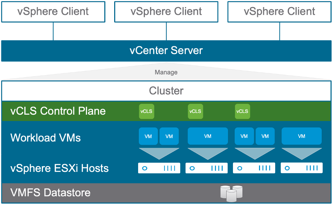The width and height of the screenshot is (333, 205).
Task: Click the vCenter Server bar
Action: coord(166,51)
